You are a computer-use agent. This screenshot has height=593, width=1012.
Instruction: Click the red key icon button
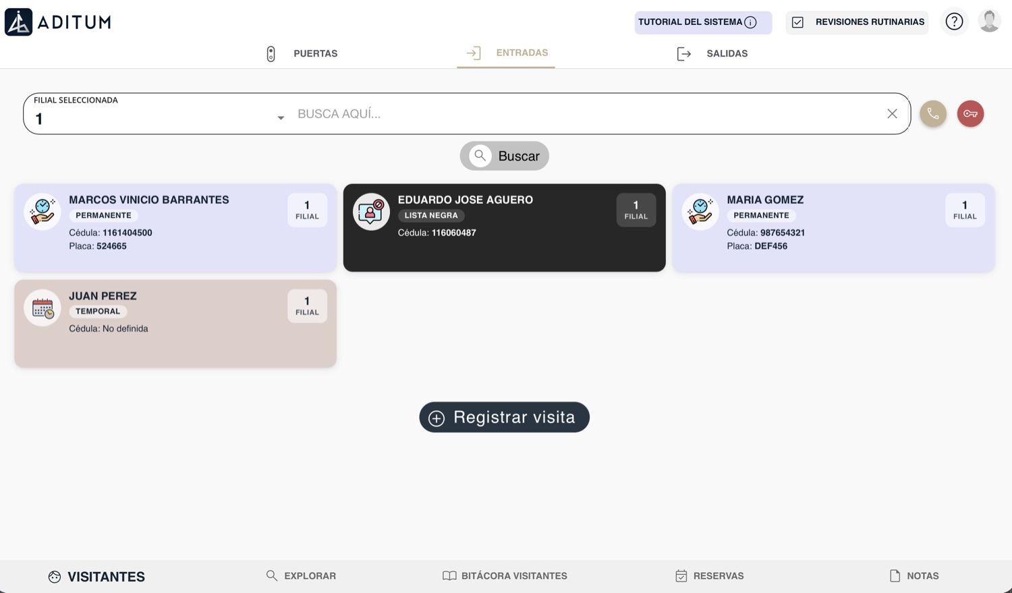coord(970,113)
